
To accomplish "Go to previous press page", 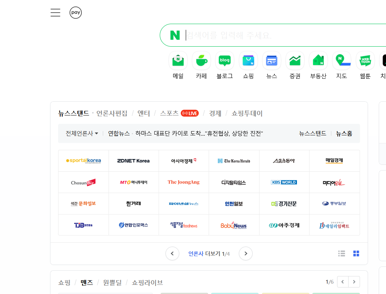I will [172, 253].
